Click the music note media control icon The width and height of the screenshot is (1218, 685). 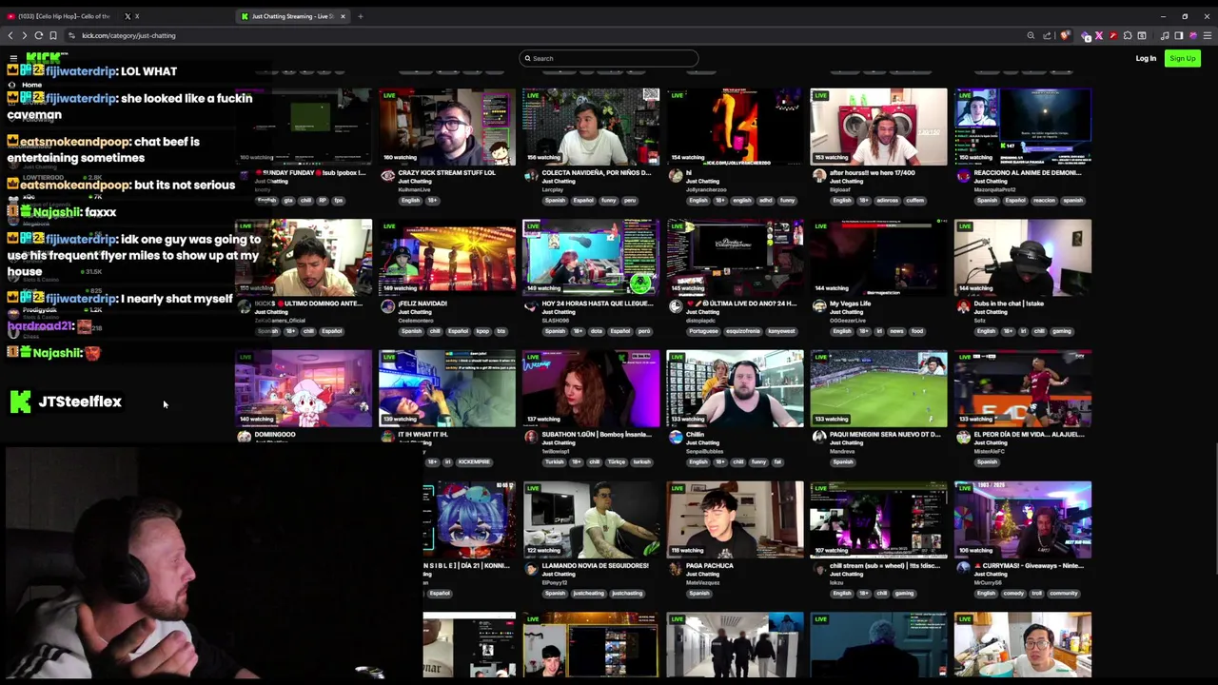1165,35
